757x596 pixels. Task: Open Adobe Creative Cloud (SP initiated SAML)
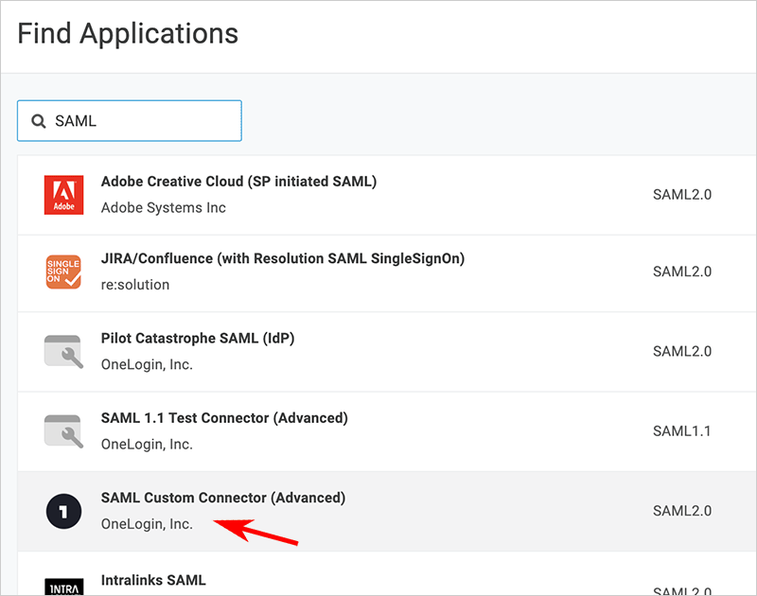238,182
